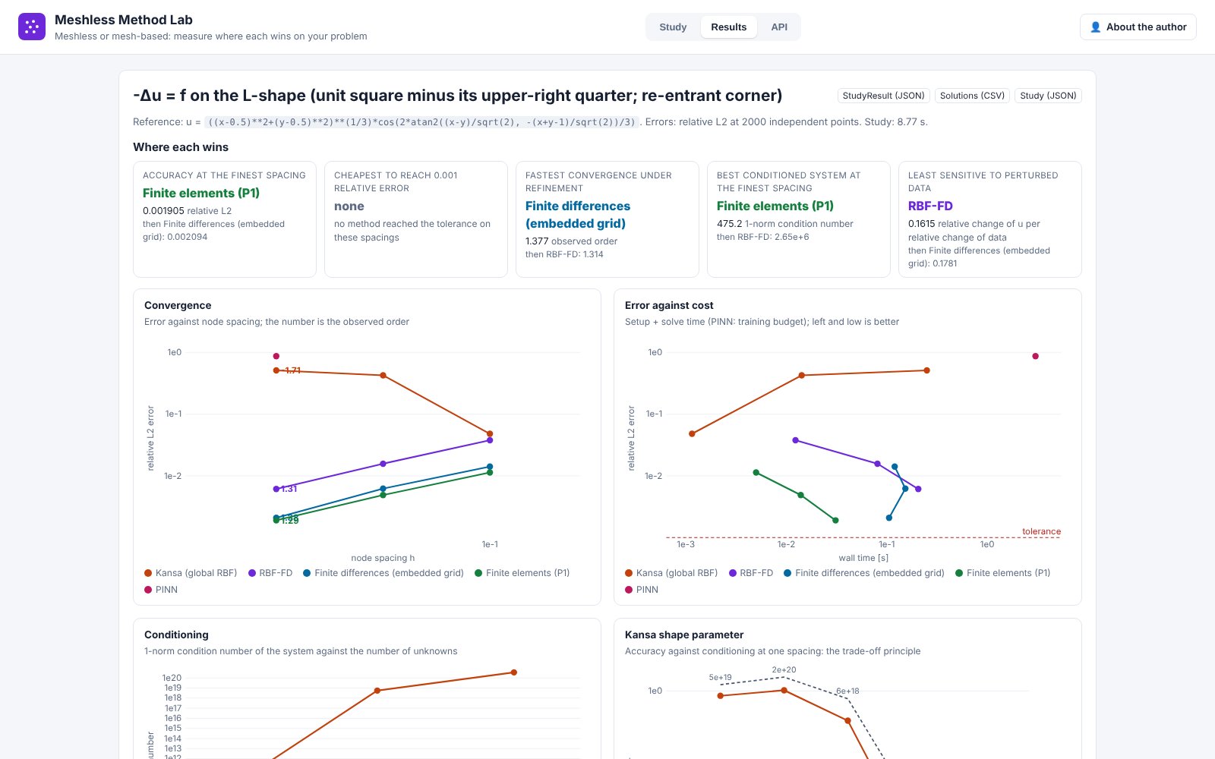Click the Where each wins heading
1215x759 pixels.
point(181,147)
